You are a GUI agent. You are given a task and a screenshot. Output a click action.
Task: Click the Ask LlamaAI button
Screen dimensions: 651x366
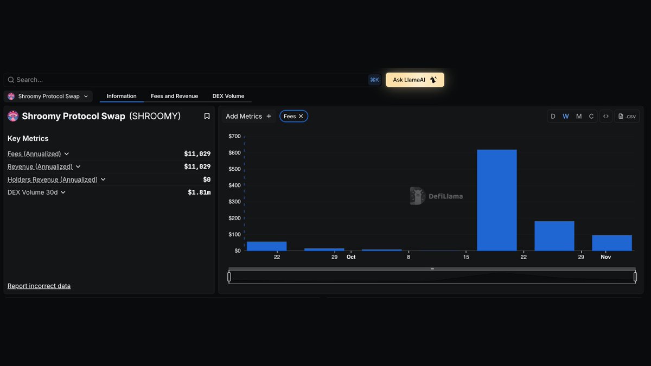pos(414,80)
